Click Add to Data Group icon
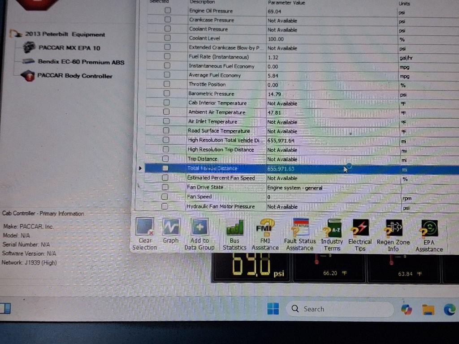This screenshot has height=344, width=459. point(199,228)
